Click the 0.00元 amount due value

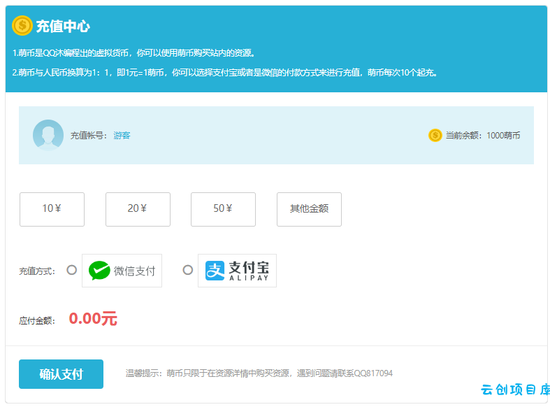(x=93, y=319)
